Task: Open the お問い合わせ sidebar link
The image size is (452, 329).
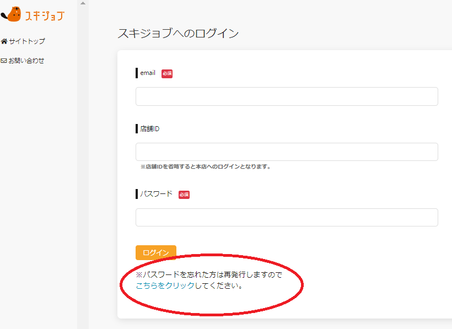Action: coord(23,61)
